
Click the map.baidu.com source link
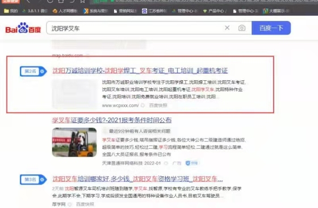point(68,55)
